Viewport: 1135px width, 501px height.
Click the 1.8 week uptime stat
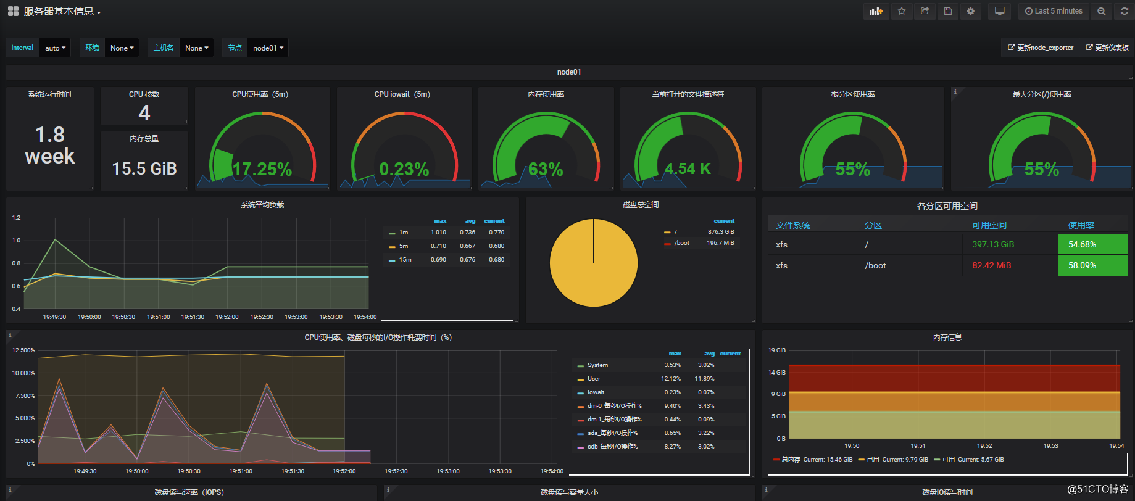coord(50,145)
